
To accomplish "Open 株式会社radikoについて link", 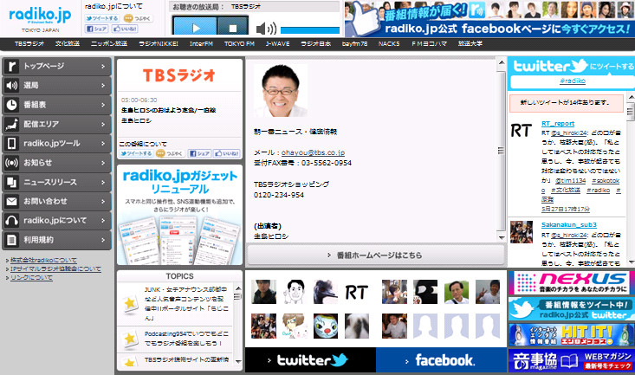I will click(43, 260).
